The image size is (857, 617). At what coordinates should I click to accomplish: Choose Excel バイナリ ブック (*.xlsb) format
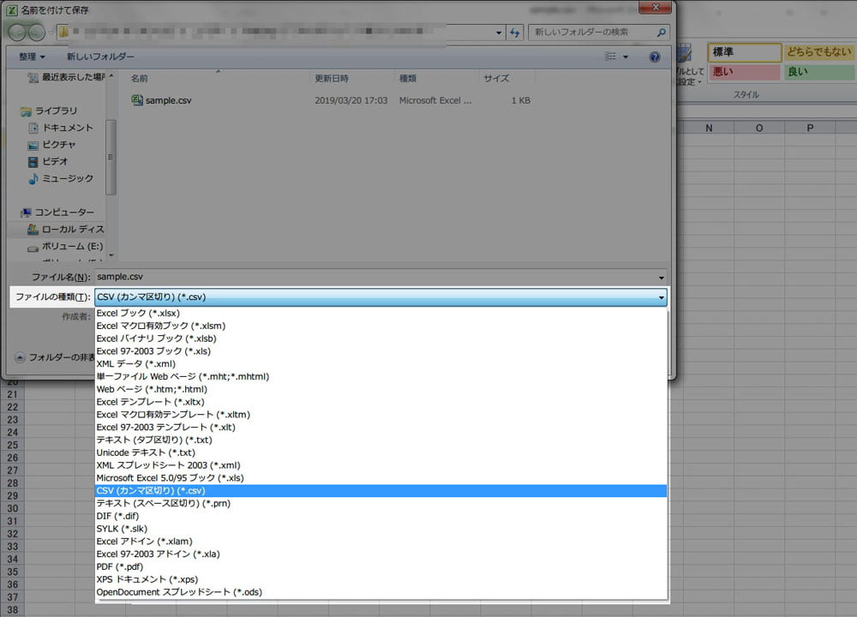click(381, 338)
